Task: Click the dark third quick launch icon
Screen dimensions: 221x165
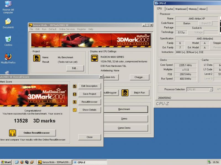Action: pyautogui.click(x=27, y=162)
